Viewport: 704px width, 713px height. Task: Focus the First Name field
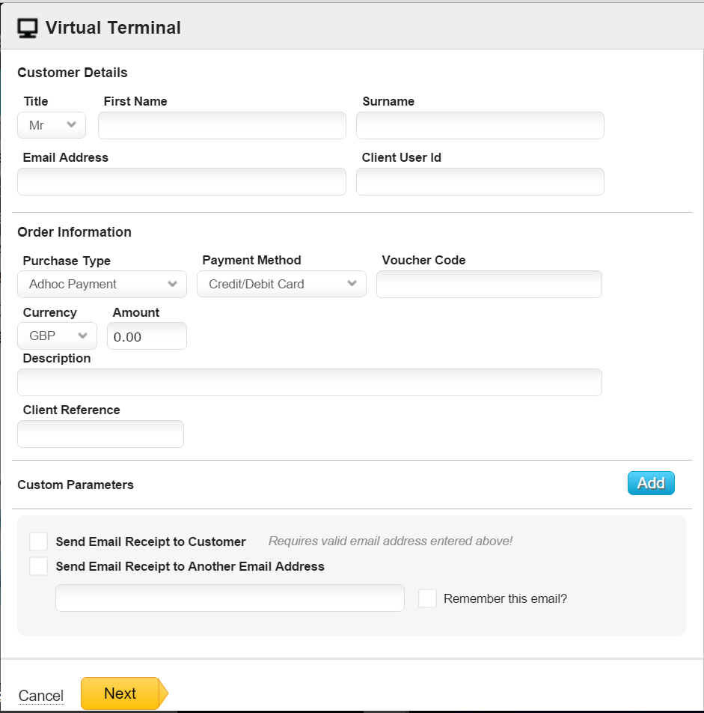click(x=222, y=125)
